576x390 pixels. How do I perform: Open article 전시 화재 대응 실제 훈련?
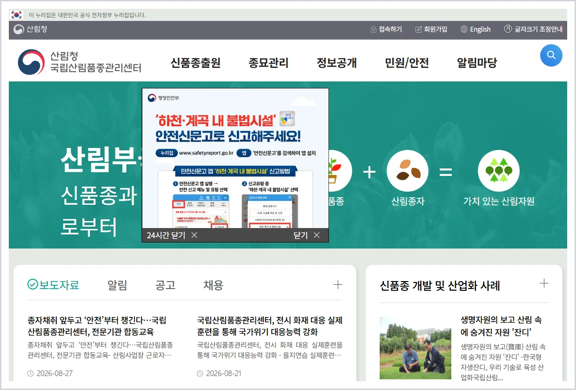tap(270, 326)
